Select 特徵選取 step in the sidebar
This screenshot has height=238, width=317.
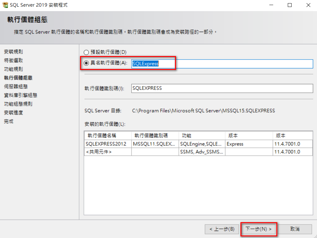(x=13, y=60)
